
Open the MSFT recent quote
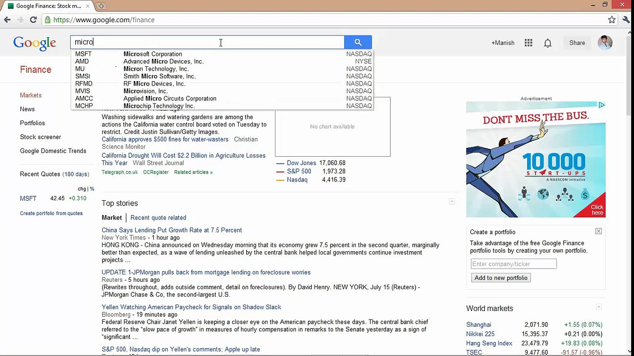click(x=28, y=198)
